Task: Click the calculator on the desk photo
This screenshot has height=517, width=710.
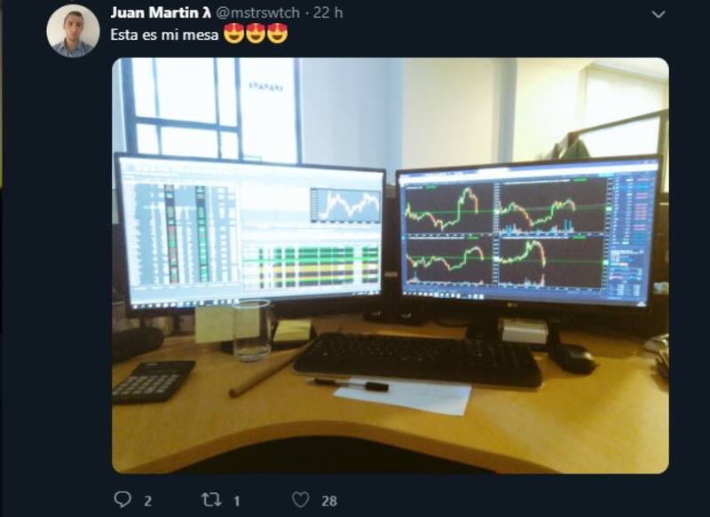Action: [x=154, y=380]
